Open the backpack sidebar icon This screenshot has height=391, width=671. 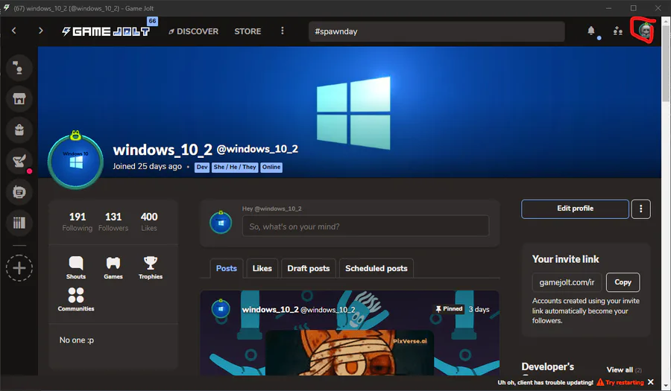(19, 130)
